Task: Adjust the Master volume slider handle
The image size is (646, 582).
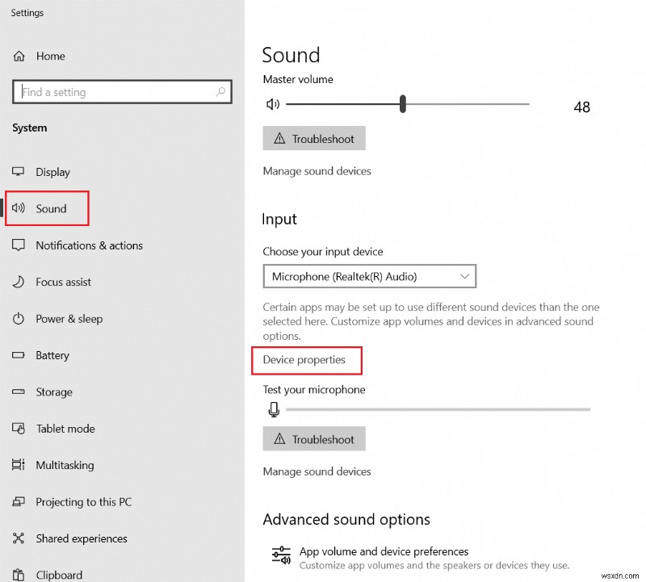Action: point(402,103)
